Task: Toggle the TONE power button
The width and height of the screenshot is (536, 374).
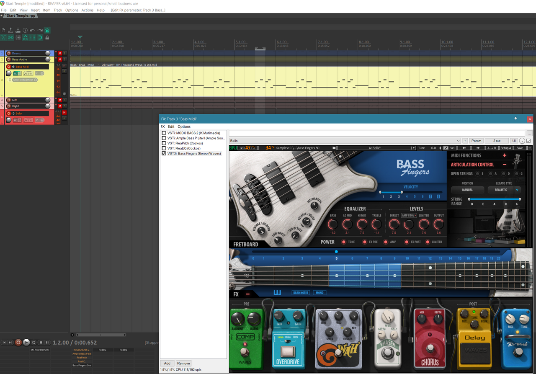Action: (344, 242)
